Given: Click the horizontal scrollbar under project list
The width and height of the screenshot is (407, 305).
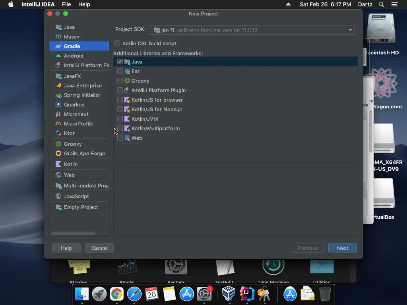Looking at the screenshot, I should tap(73, 234).
